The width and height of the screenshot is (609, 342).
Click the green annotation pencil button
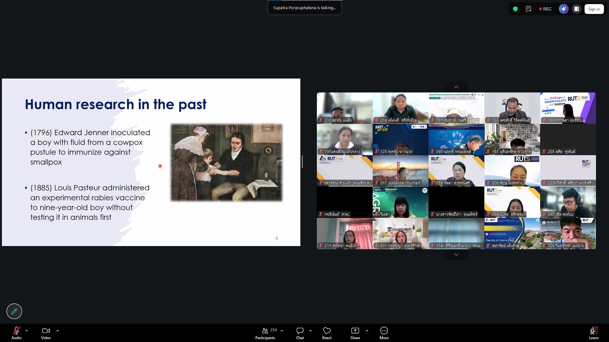(x=14, y=311)
